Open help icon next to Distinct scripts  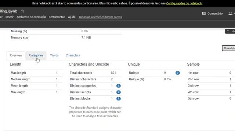click(x=118, y=92)
